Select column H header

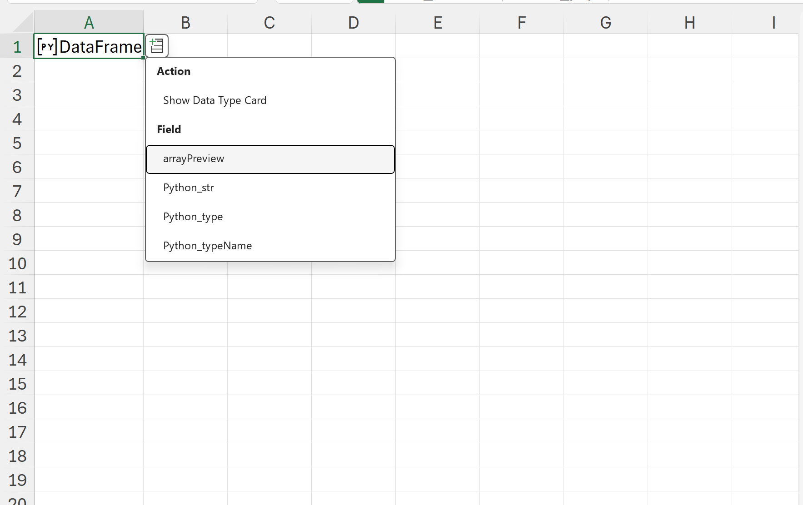pyautogui.click(x=689, y=23)
